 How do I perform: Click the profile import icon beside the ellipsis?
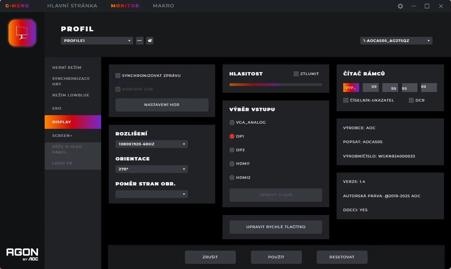coord(149,40)
